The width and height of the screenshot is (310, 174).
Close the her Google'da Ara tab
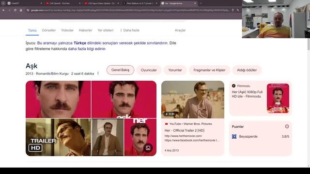pyautogui.click(x=195, y=3)
